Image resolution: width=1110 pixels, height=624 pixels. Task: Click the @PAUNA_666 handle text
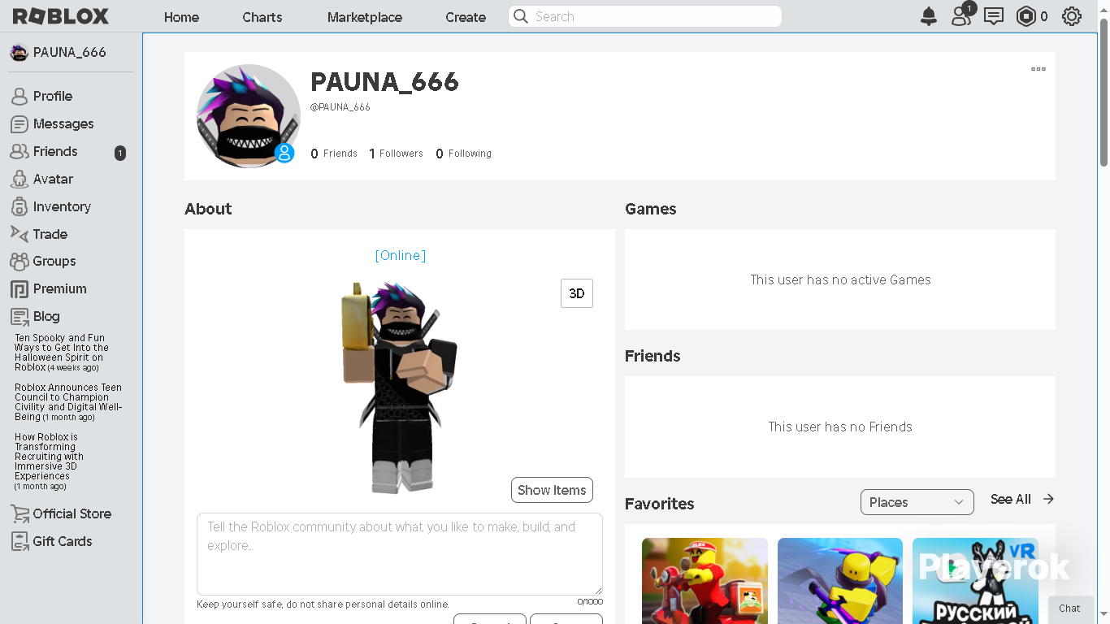(340, 107)
